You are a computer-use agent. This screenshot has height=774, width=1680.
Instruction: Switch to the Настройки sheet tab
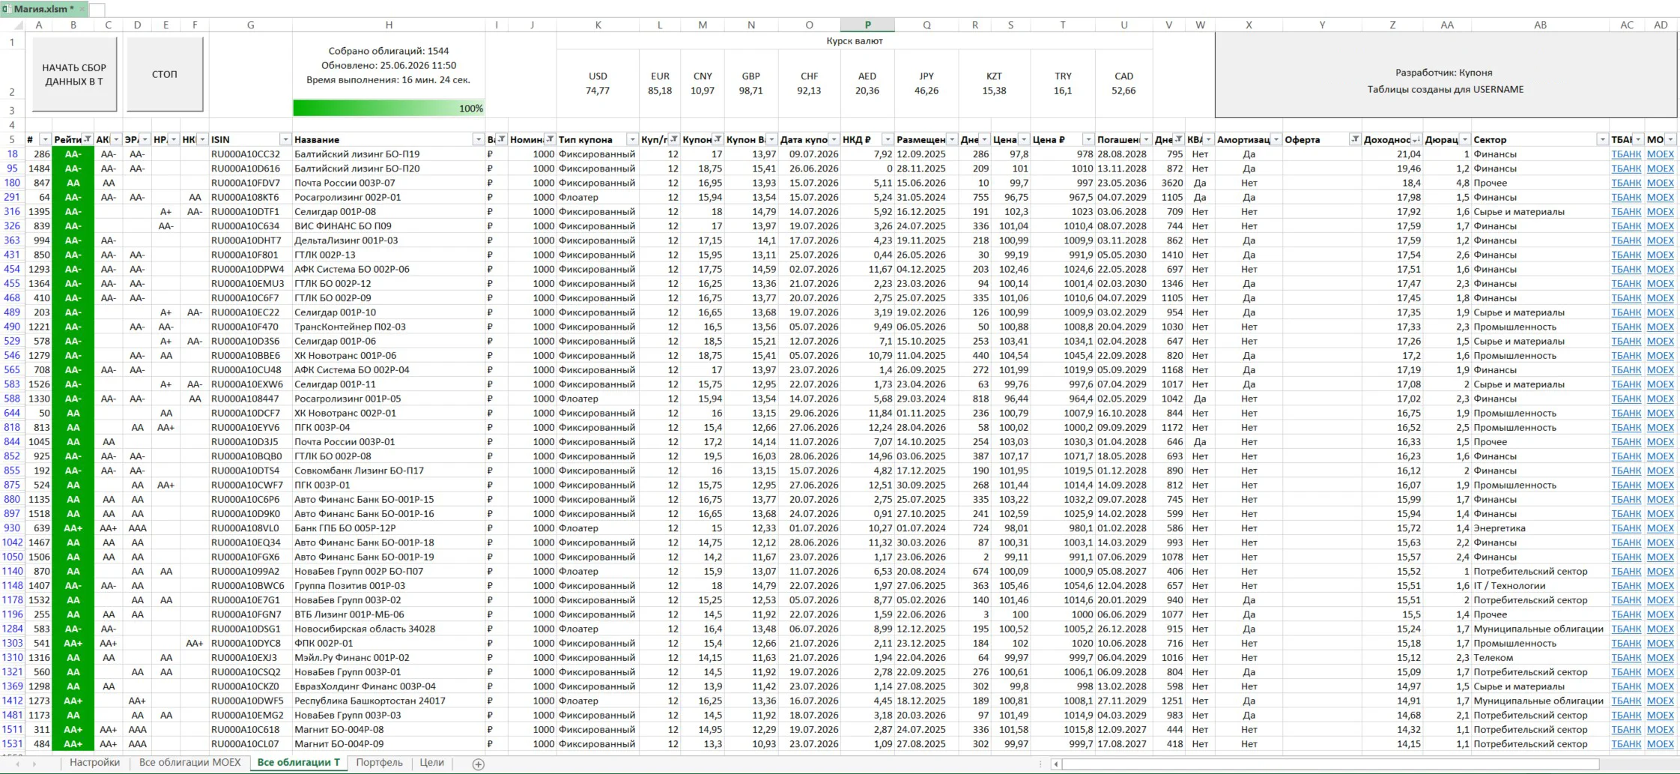tap(94, 763)
